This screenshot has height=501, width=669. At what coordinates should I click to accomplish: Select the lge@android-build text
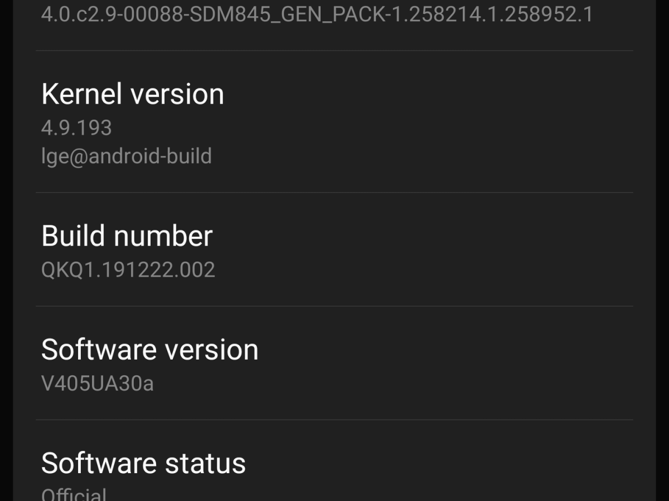point(127,156)
